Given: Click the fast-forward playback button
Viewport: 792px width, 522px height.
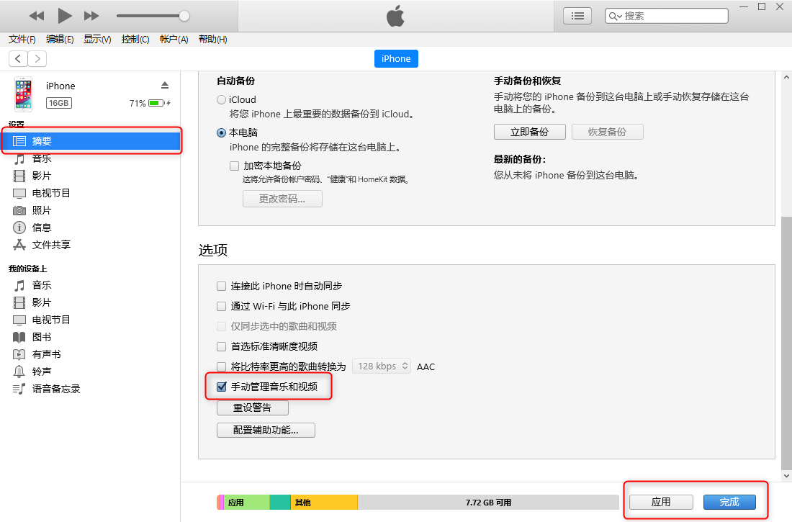Looking at the screenshot, I should pyautogui.click(x=91, y=16).
